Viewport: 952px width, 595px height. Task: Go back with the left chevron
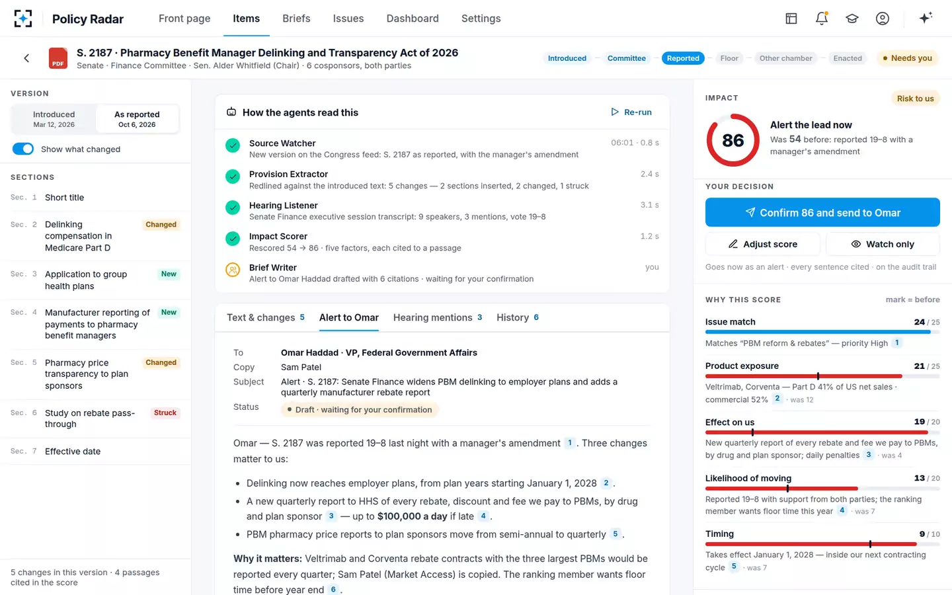click(x=26, y=58)
